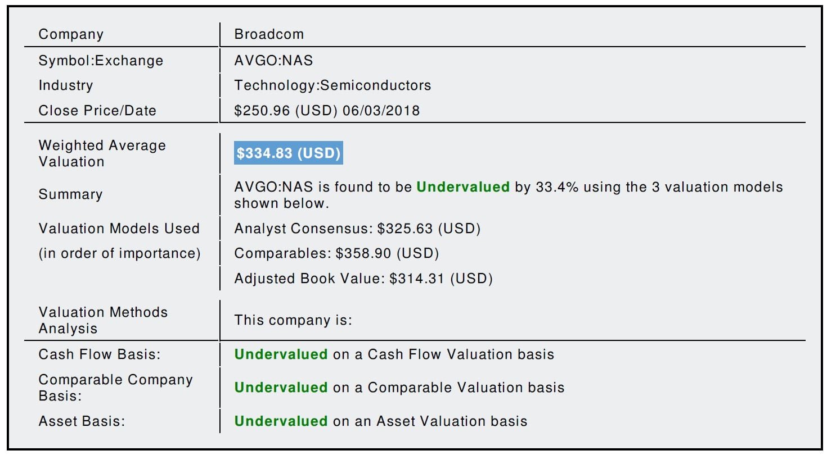
Task: Click Undervalued on a Comparable Valuation basis
Action: click(399, 388)
